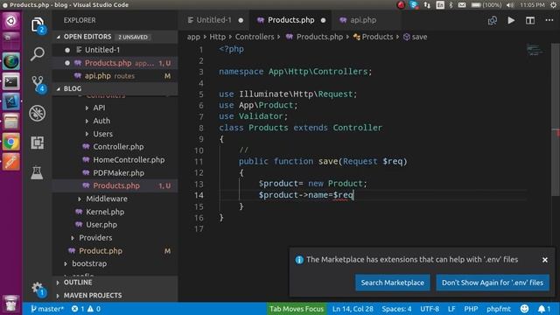Viewport: 560px width, 315px height.
Task: Split the editor right
Action: (530, 20)
